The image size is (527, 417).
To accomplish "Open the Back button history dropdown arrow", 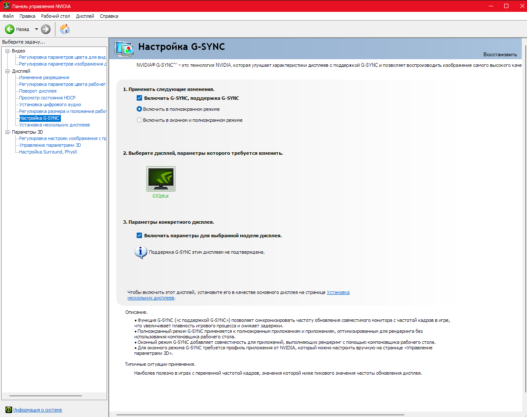I will point(36,29).
